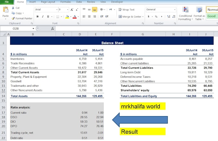Click the Orientation text-angle icon
The height and width of the screenshot is (141, 218).
coord(102,10)
